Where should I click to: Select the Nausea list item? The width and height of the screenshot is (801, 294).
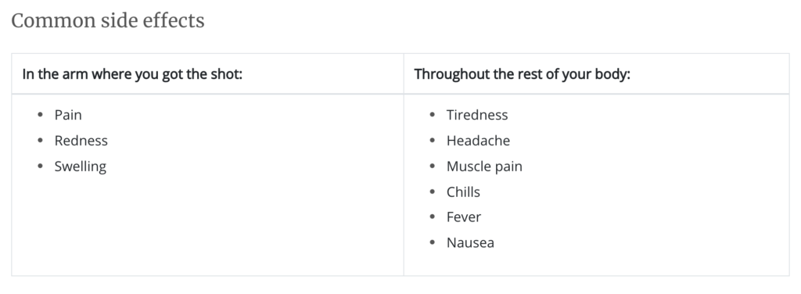[x=470, y=242]
